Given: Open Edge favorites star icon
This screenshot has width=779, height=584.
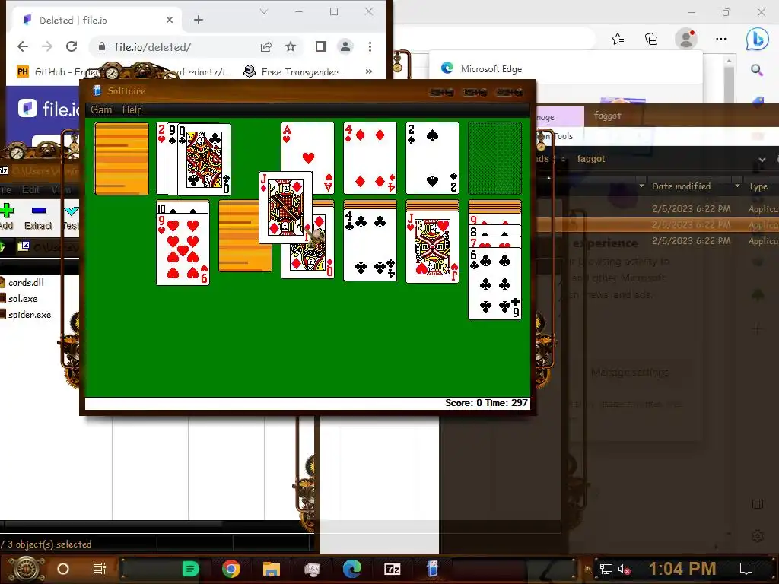Looking at the screenshot, I should pos(618,39).
